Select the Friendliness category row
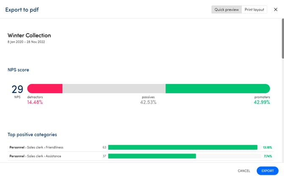The width and height of the screenshot is (284, 176). [x=36, y=148]
